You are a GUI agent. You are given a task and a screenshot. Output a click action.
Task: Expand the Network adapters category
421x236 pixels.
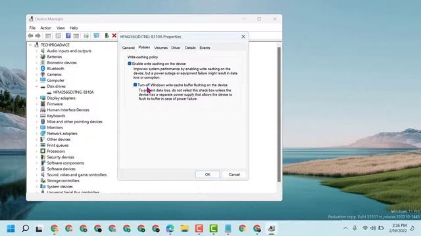click(x=37, y=134)
